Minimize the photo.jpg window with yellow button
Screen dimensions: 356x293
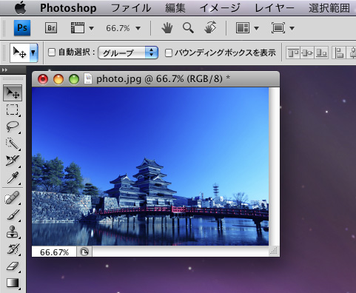point(58,79)
